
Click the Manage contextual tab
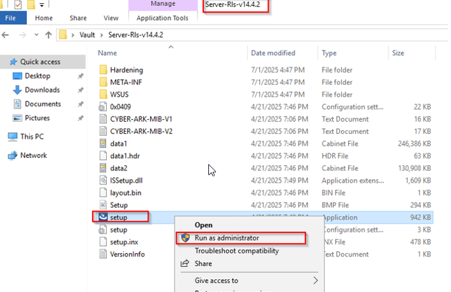(163, 4)
